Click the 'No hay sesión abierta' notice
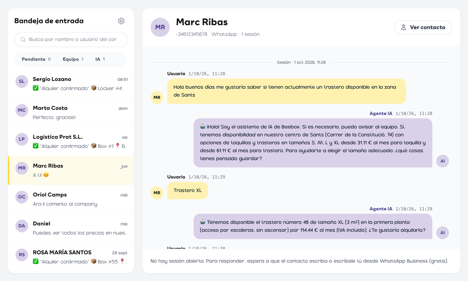 point(299,261)
